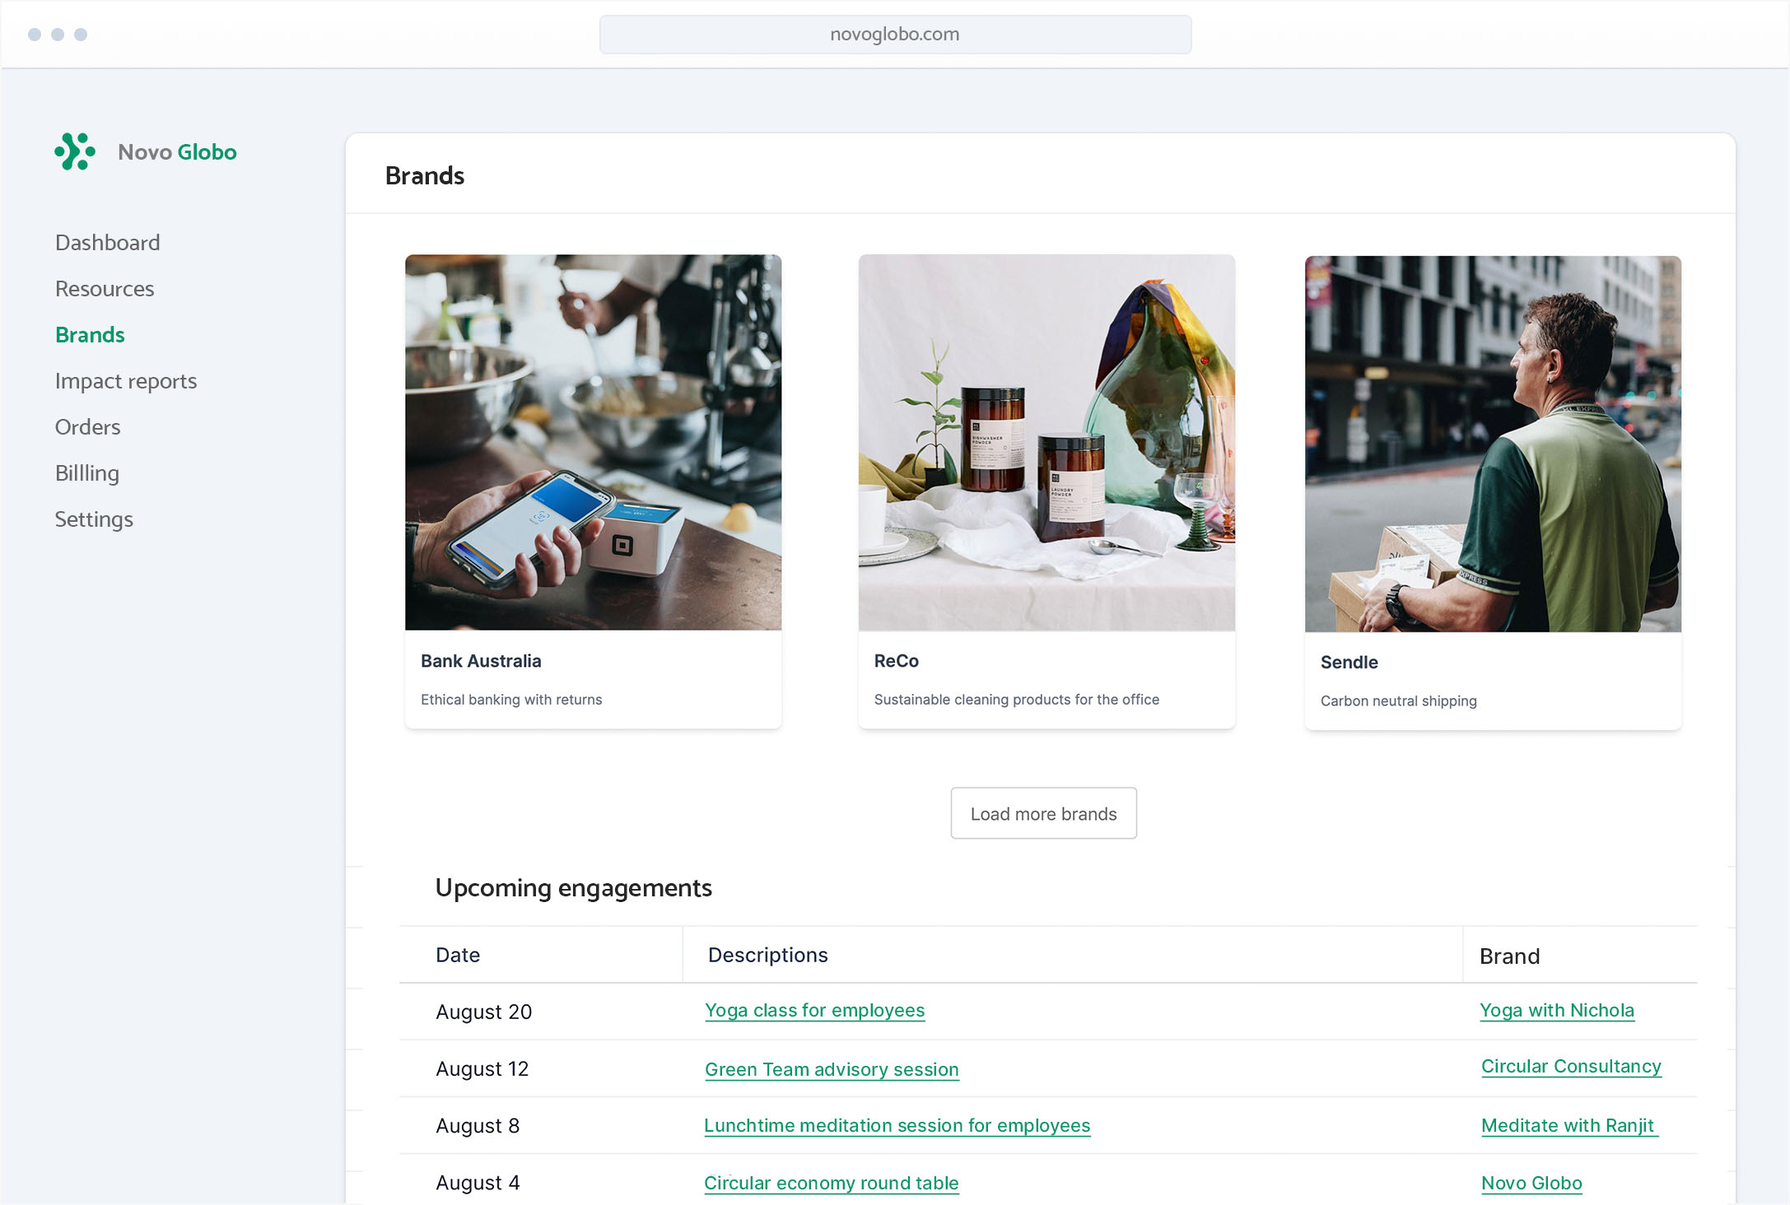The height and width of the screenshot is (1205, 1790).
Task: Click the Impact reports nav icon
Action: 125,380
